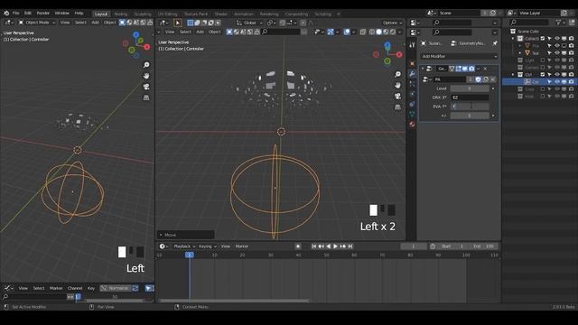Open the Modifier wrench properties tab
Image resolution: width=578 pixels, height=325 pixels.
[412, 74]
